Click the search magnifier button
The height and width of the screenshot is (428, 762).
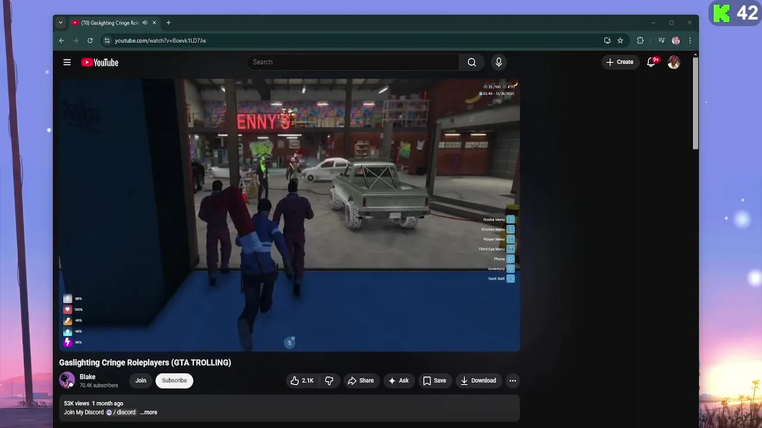pos(471,62)
